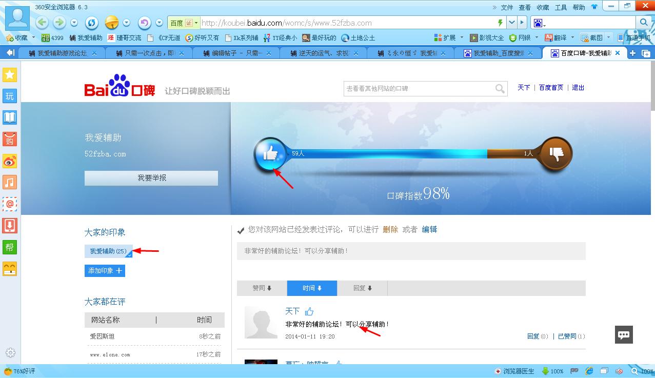Toggle the privacy mask icon in status bar
Image resolution: width=655 pixels, height=378 pixels.
[x=574, y=371]
